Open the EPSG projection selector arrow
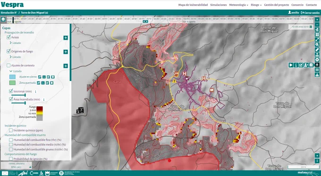 [31, 167]
